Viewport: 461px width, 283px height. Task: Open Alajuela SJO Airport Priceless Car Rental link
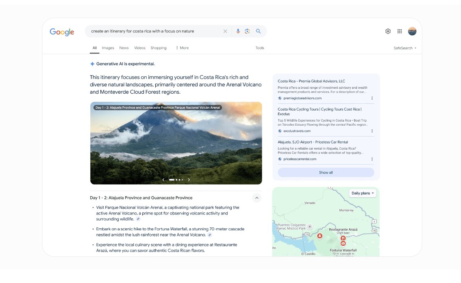click(313, 142)
